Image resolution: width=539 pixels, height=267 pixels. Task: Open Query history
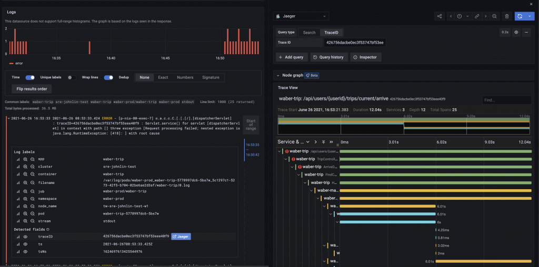click(x=329, y=57)
